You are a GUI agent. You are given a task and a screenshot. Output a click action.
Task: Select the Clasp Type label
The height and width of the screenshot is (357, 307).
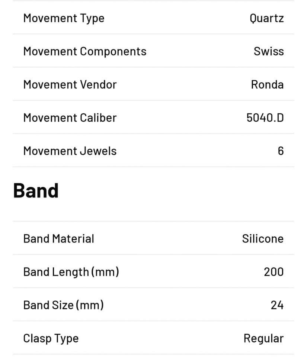[x=51, y=338]
